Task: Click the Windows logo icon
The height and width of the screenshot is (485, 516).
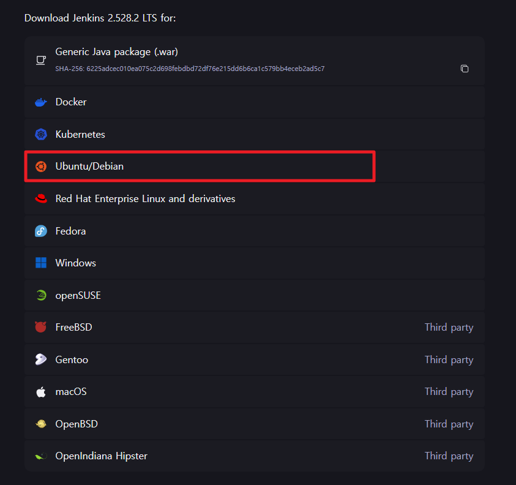Action: 41,263
